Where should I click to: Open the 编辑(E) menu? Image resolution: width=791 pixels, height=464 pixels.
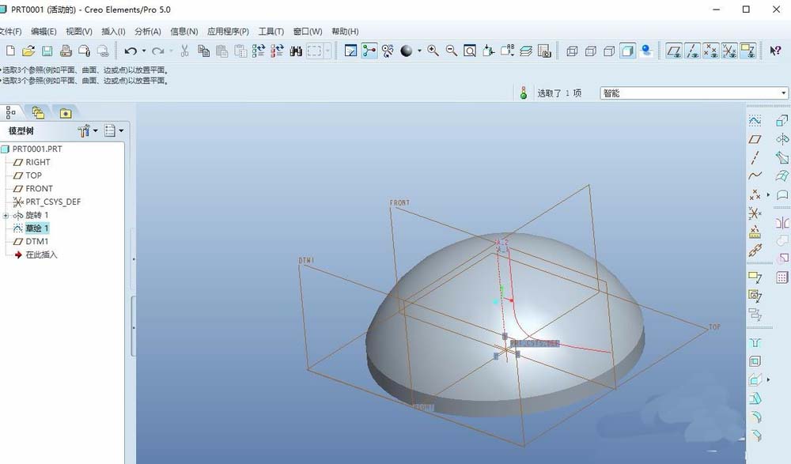pyautogui.click(x=44, y=32)
